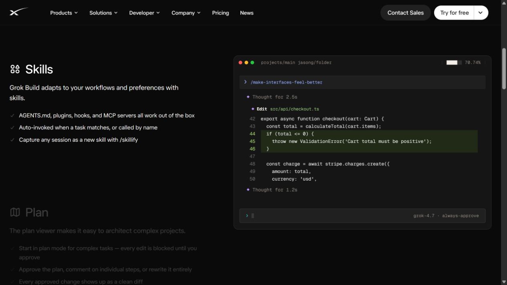Click the xAI logo in the header
This screenshot has height=285, width=507.
click(x=19, y=12)
